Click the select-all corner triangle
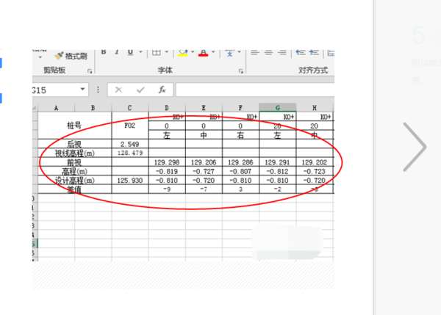This screenshot has height=315, width=441. (35, 108)
